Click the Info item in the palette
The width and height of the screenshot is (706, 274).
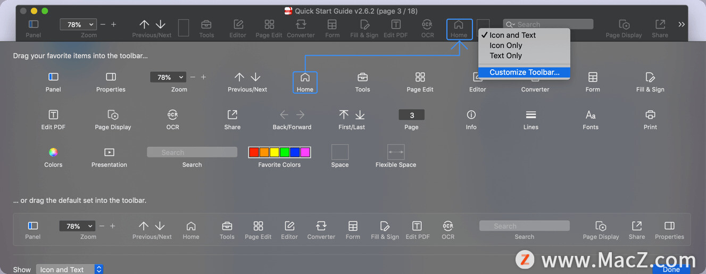[471, 120]
